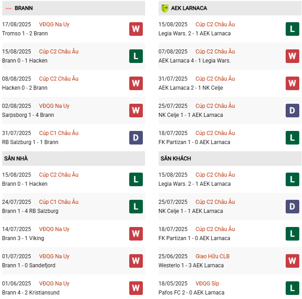
Task: Select the SÂN KHÁCH section header
Action: [x=175, y=159]
